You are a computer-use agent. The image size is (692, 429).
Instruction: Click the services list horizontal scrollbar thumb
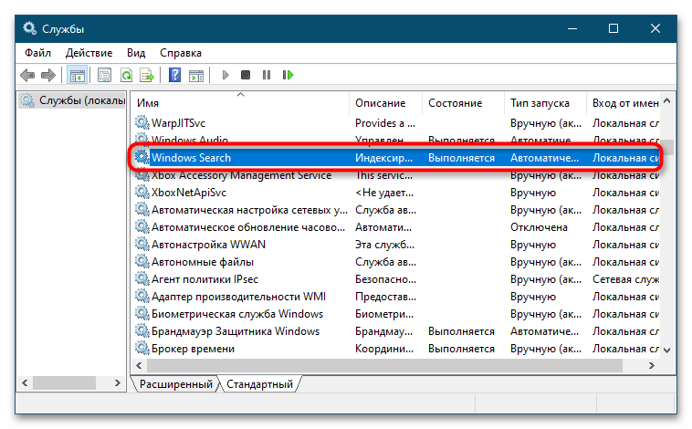[x=385, y=366]
